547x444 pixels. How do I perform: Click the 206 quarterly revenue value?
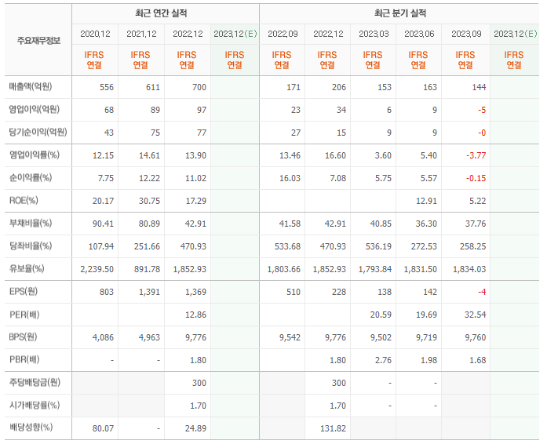click(x=339, y=87)
